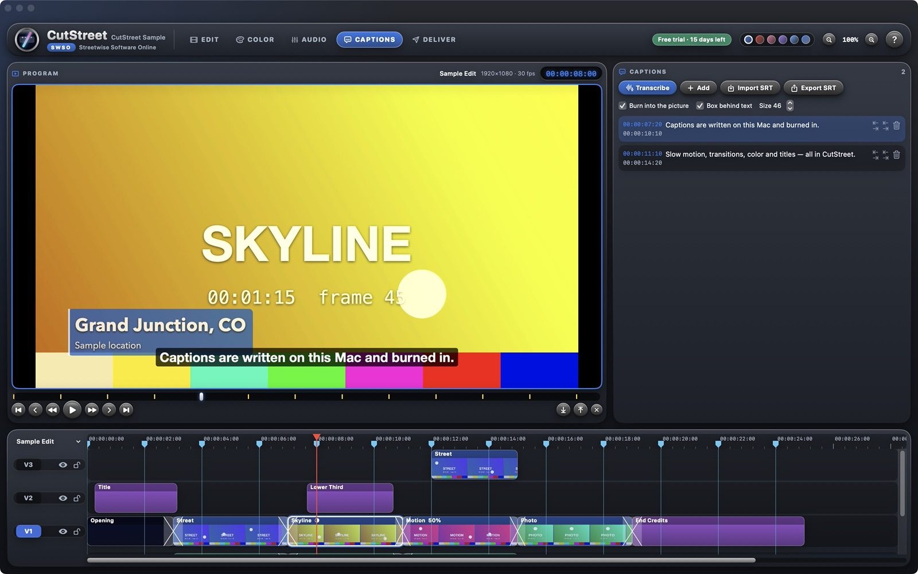Click the up-arrow icon beside the transport controls
Image resolution: width=918 pixels, height=574 pixels.
[x=580, y=409]
